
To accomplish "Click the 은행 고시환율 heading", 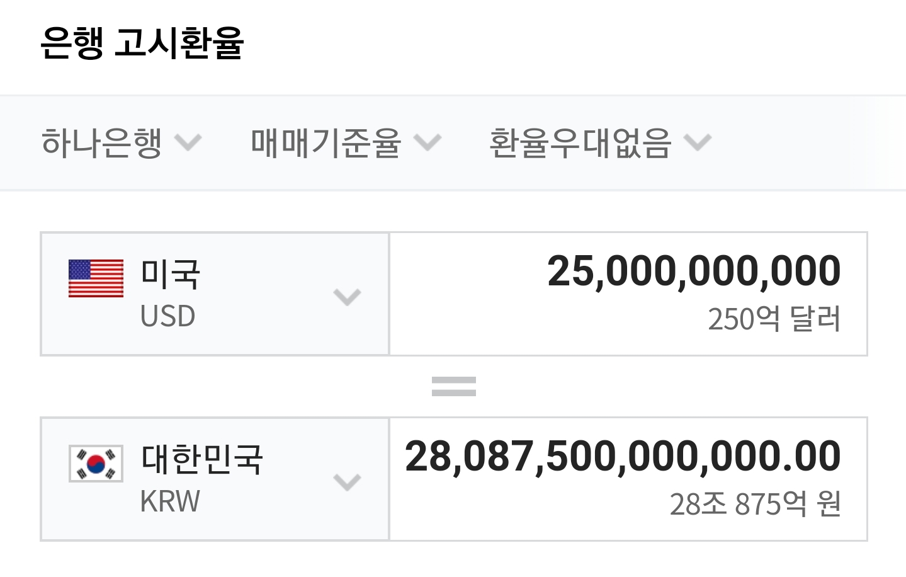I will point(142,43).
